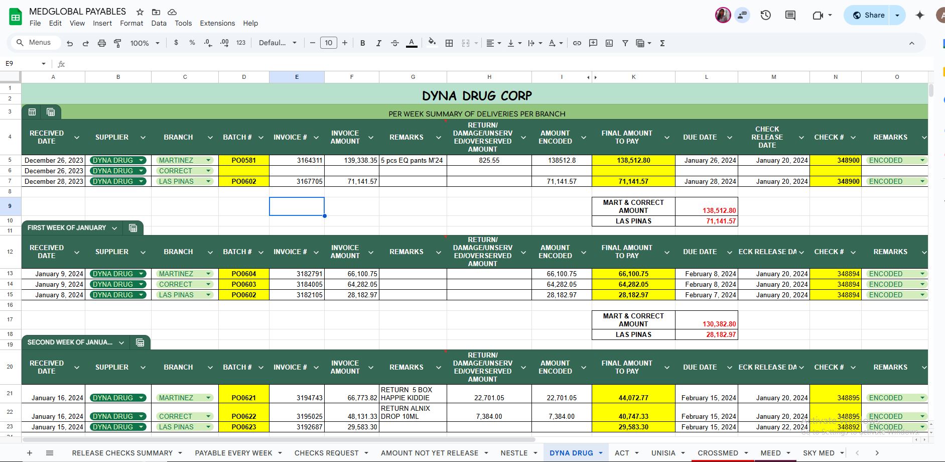Add a comment
945x462 pixels.
pos(593,43)
